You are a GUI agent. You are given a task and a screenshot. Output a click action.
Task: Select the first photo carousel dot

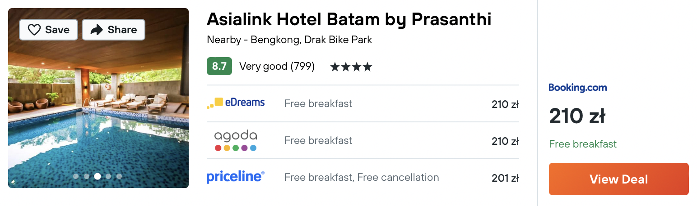point(76,176)
